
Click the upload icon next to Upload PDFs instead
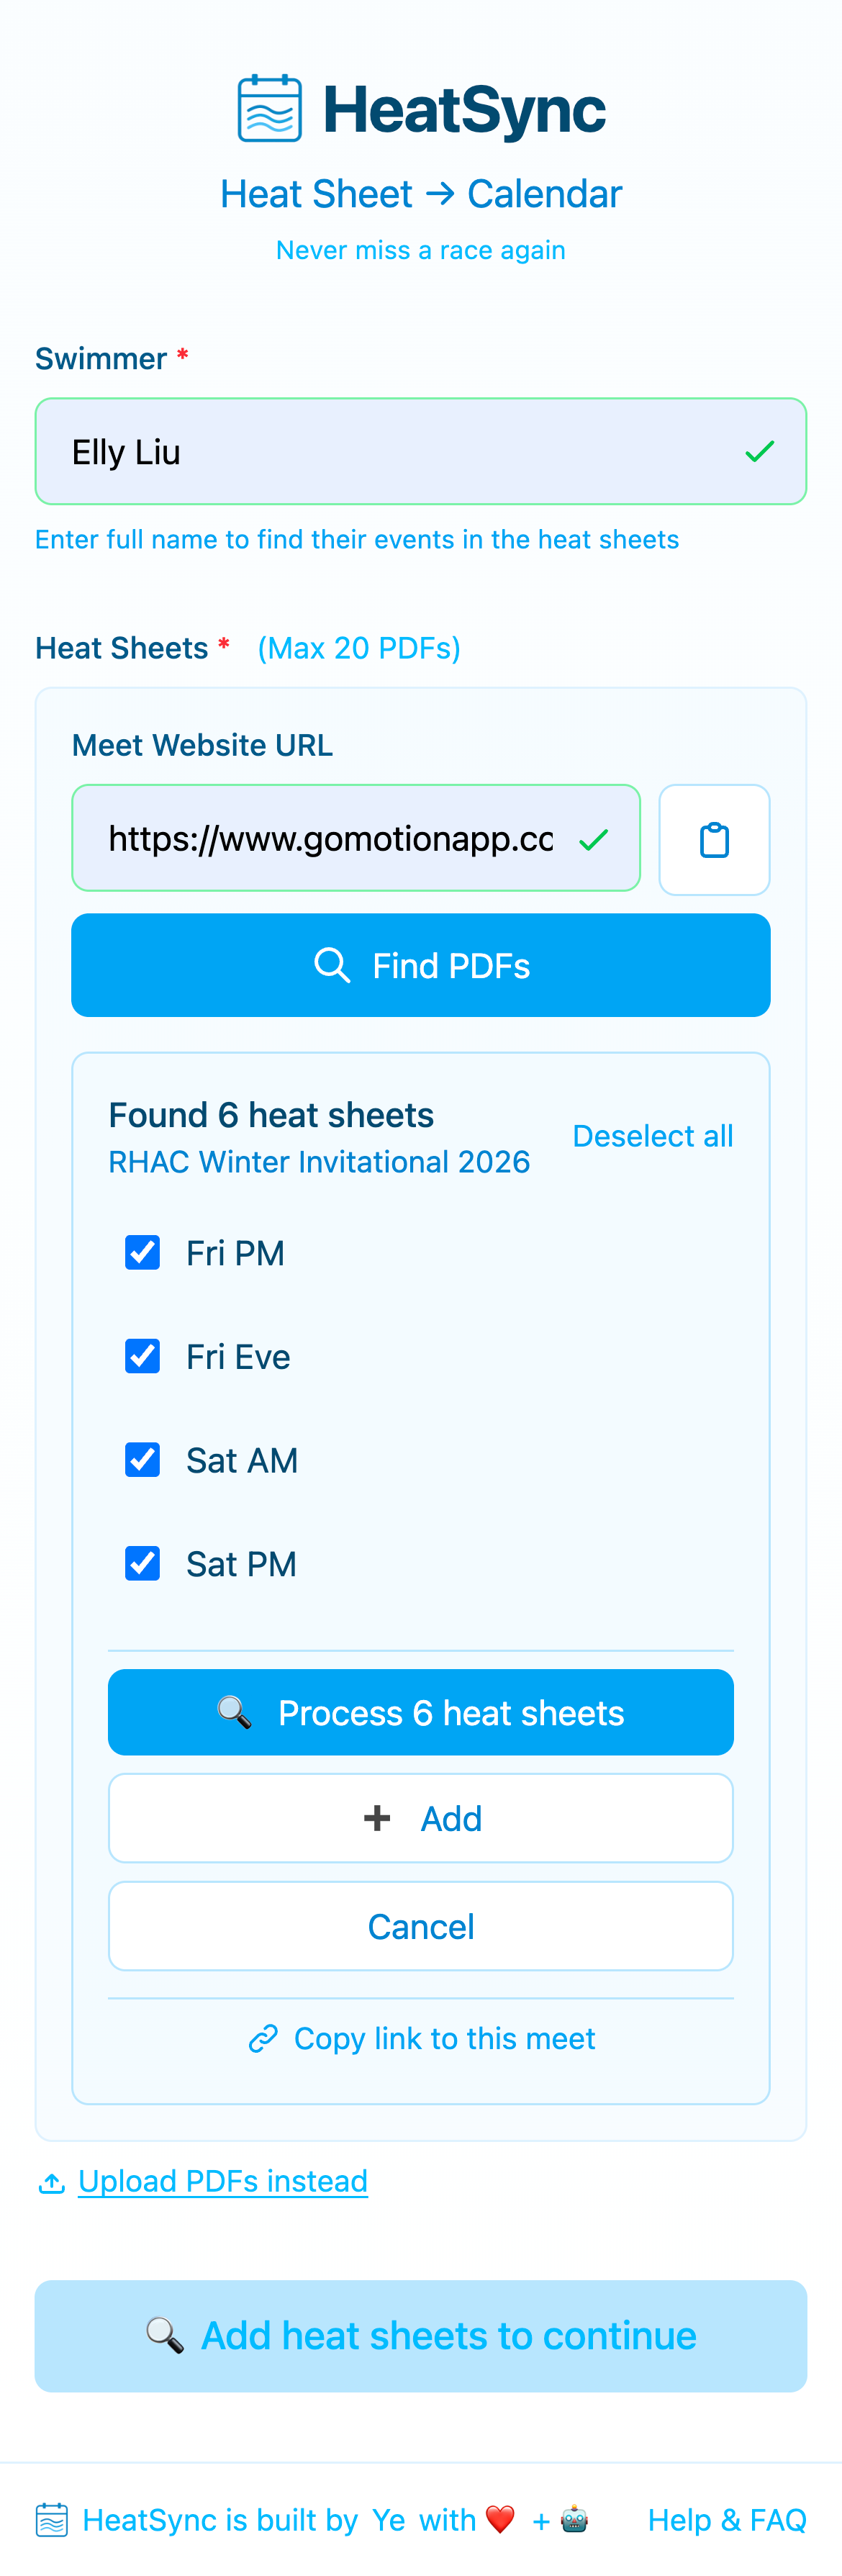[52, 2180]
